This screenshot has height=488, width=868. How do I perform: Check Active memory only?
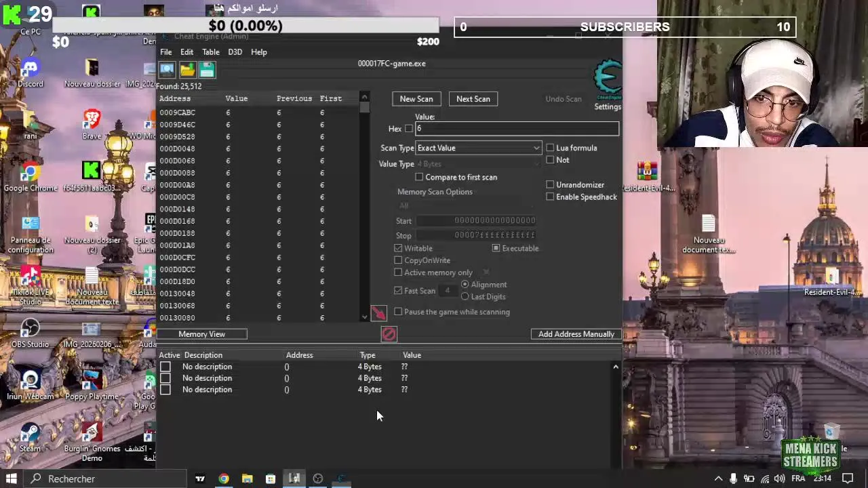[x=398, y=273]
